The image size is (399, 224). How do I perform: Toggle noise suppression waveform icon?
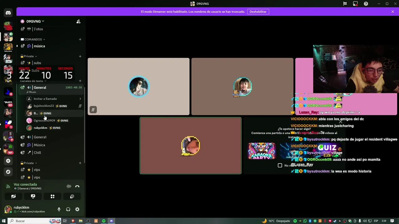[x=69, y=186]
